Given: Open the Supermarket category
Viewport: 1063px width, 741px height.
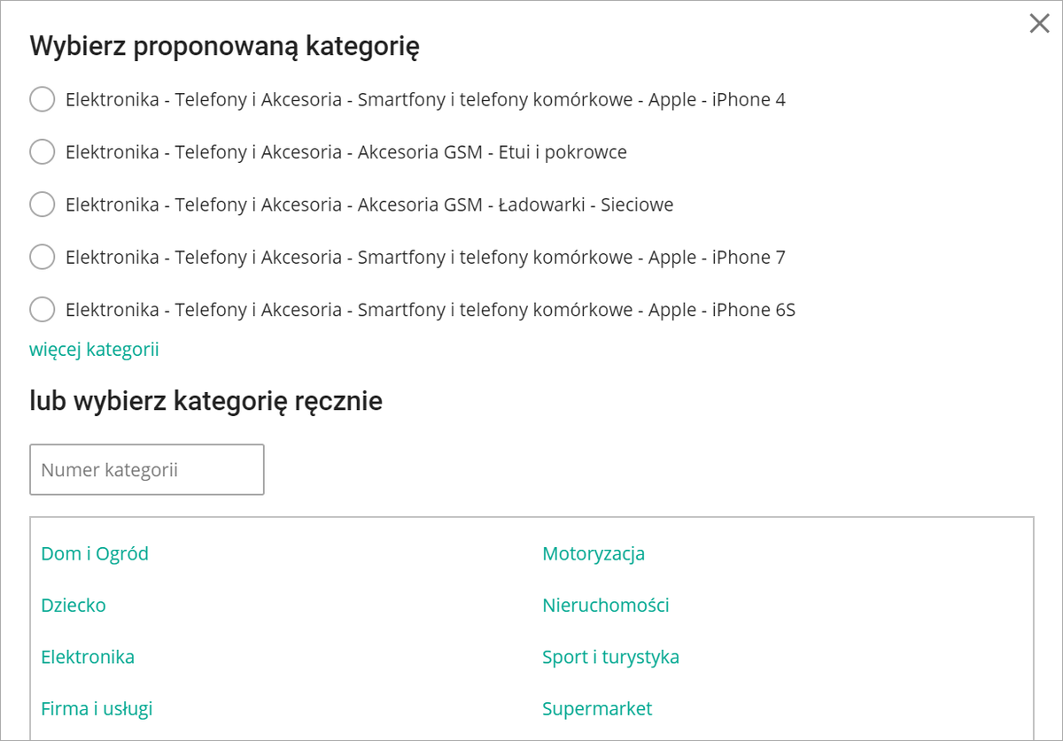Looking at the screenshot, I should [x=597, y=708].
